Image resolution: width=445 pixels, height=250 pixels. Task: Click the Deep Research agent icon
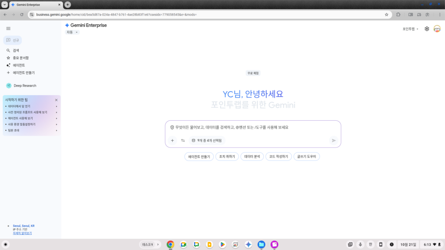[9, 86]
